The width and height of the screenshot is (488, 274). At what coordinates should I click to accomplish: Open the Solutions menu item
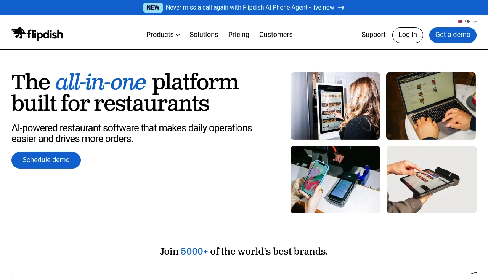(204, 35)
